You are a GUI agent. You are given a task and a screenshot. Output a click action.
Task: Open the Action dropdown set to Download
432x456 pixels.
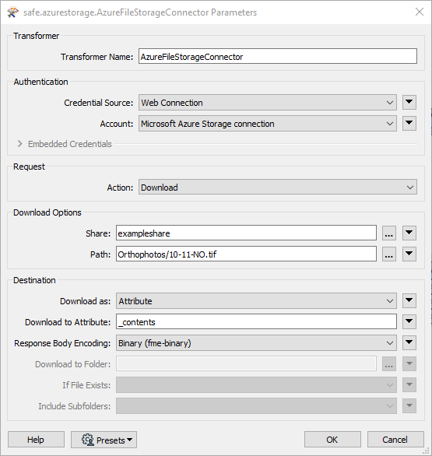[x=278, y=187]
